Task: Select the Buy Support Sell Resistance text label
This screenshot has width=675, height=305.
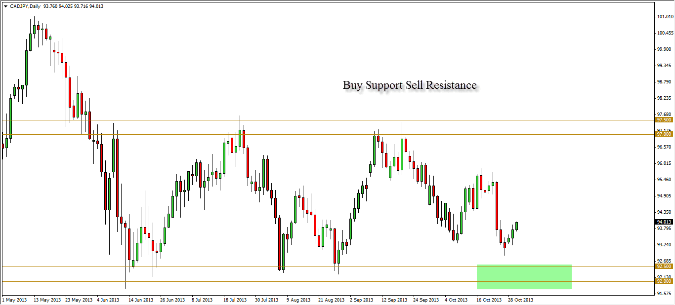Action: coord(410,85)
